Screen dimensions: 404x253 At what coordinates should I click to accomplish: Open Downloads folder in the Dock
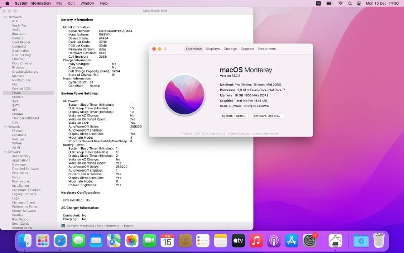pos(361,241)
